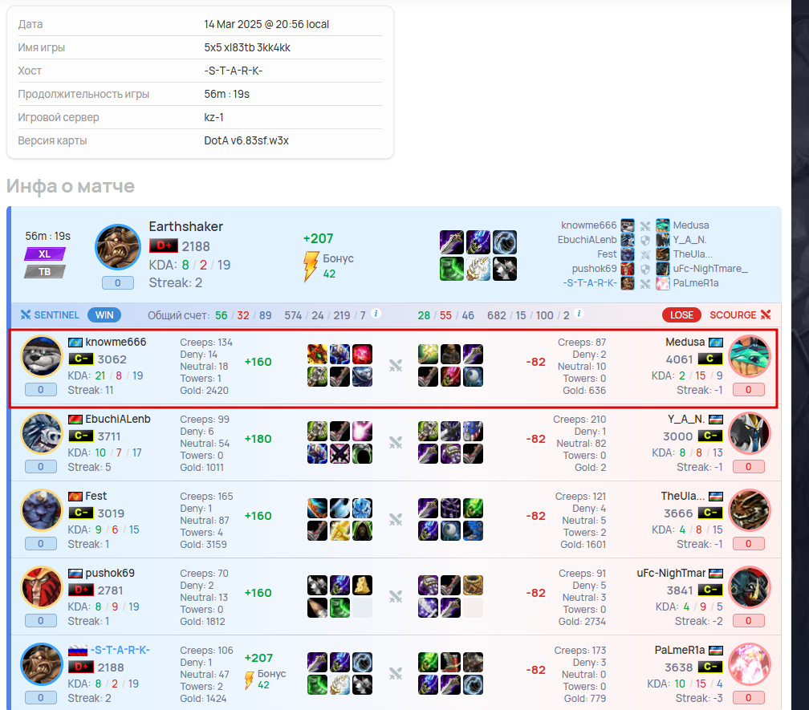809x710 pixels.
Task: Click first item icon in knowme666 inventory
Action: [x=317, y=355]
